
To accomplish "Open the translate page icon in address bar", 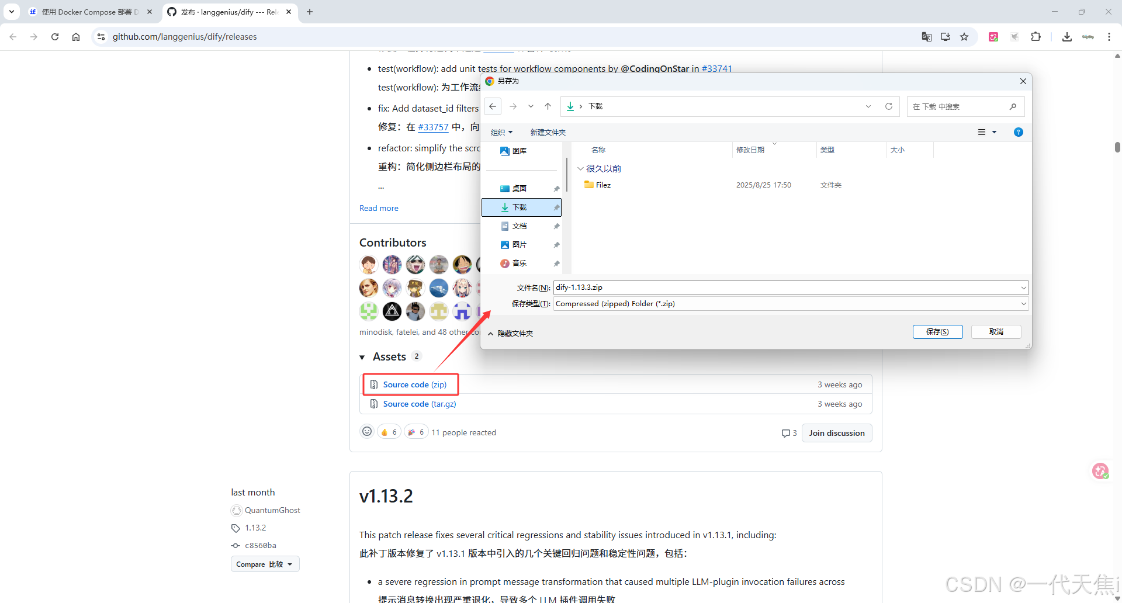I will [927, 37].
